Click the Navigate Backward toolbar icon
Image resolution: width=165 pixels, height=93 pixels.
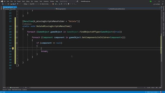click(3, 4)
